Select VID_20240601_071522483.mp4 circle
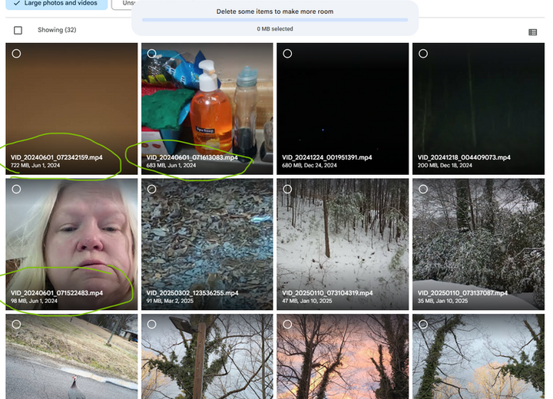The image size is (553, 399). click(x=16, y=190)
